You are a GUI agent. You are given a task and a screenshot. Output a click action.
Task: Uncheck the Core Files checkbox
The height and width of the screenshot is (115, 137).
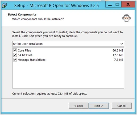(15, 50)
